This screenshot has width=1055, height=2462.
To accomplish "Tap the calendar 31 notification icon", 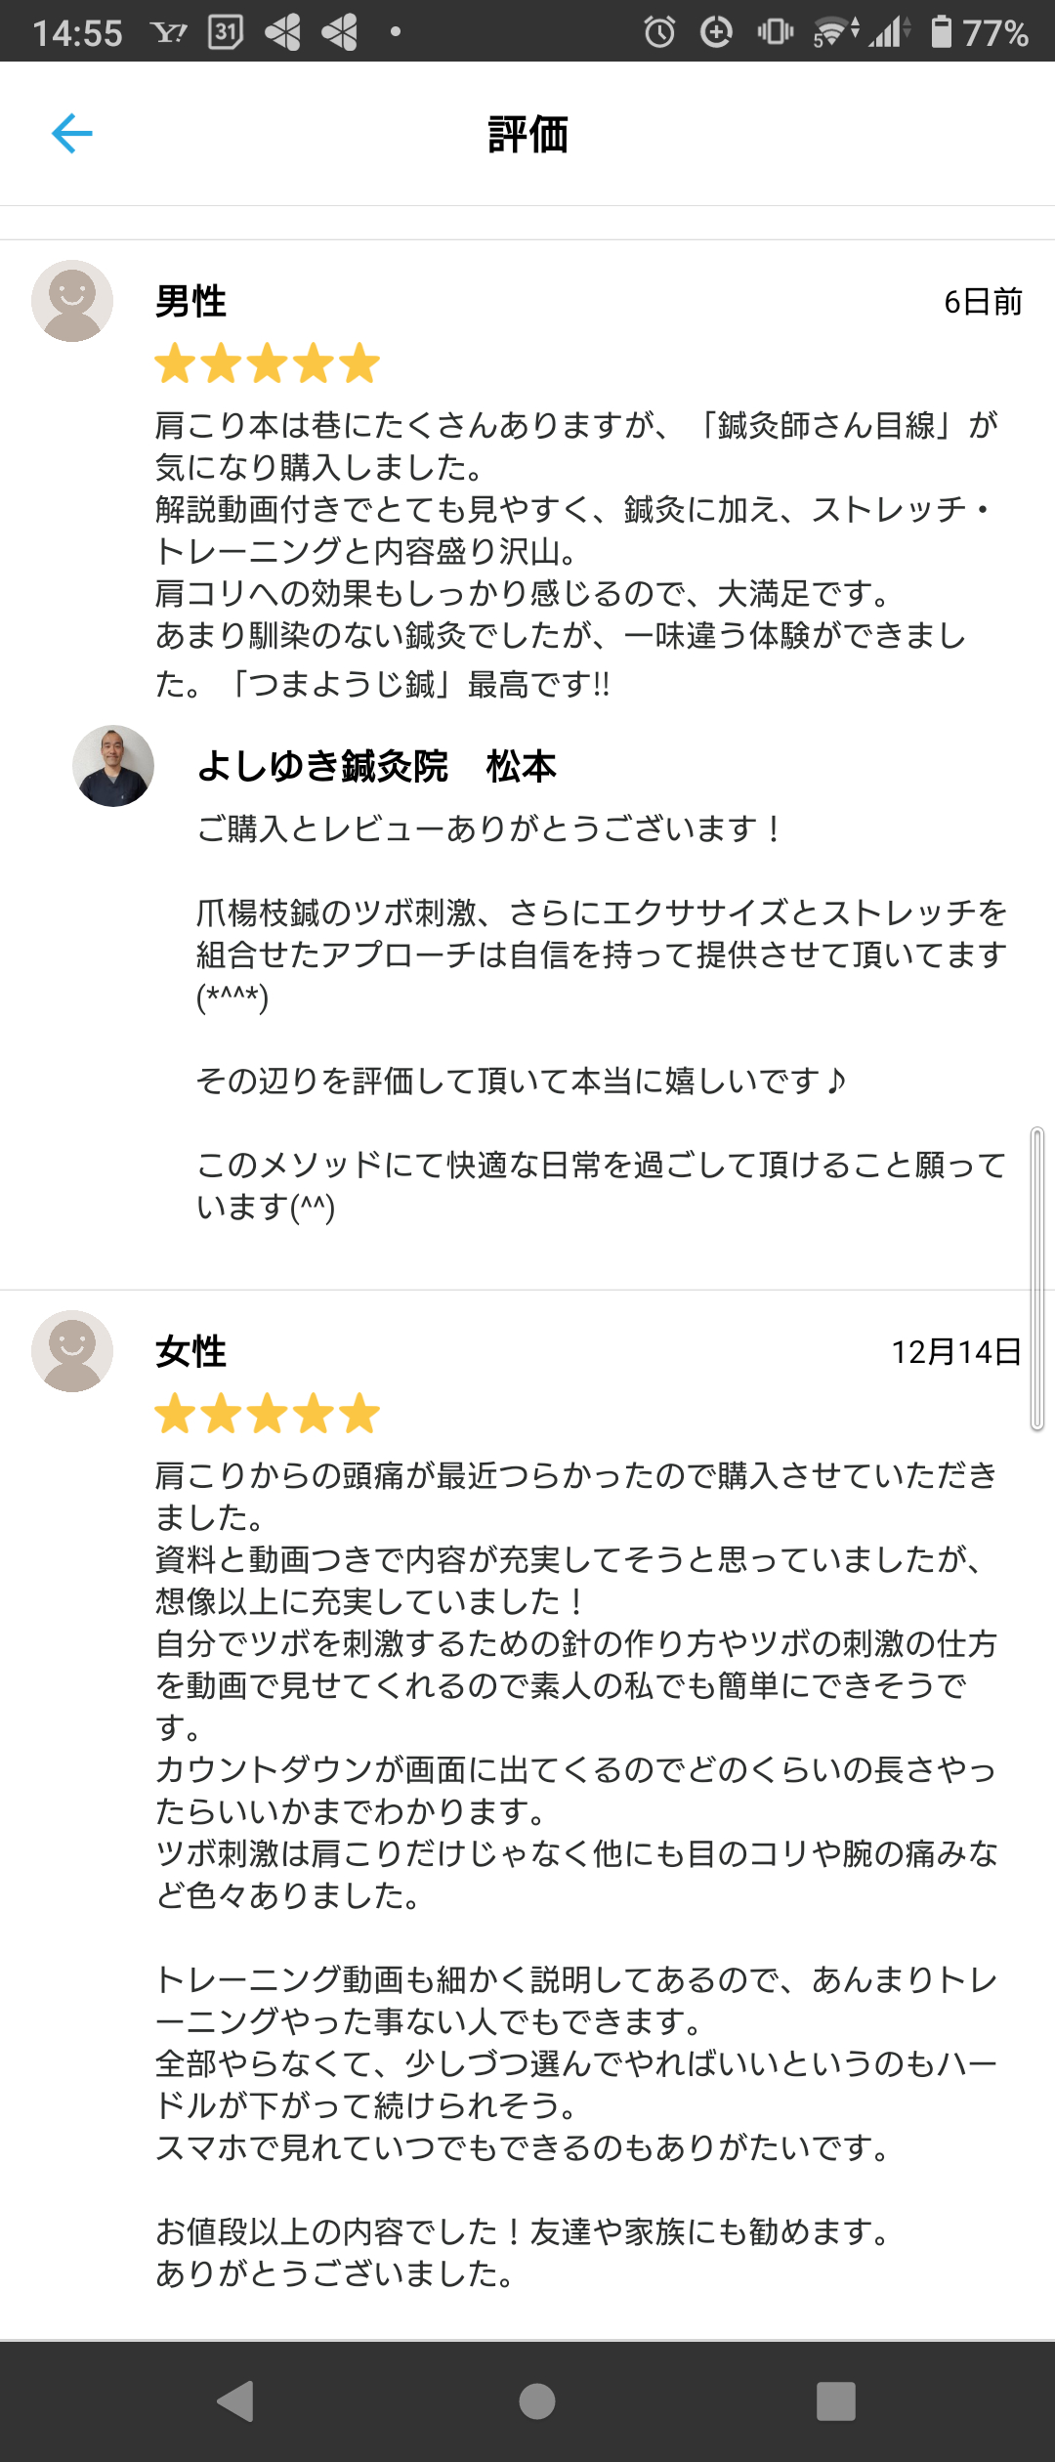I will pos(226,32).
